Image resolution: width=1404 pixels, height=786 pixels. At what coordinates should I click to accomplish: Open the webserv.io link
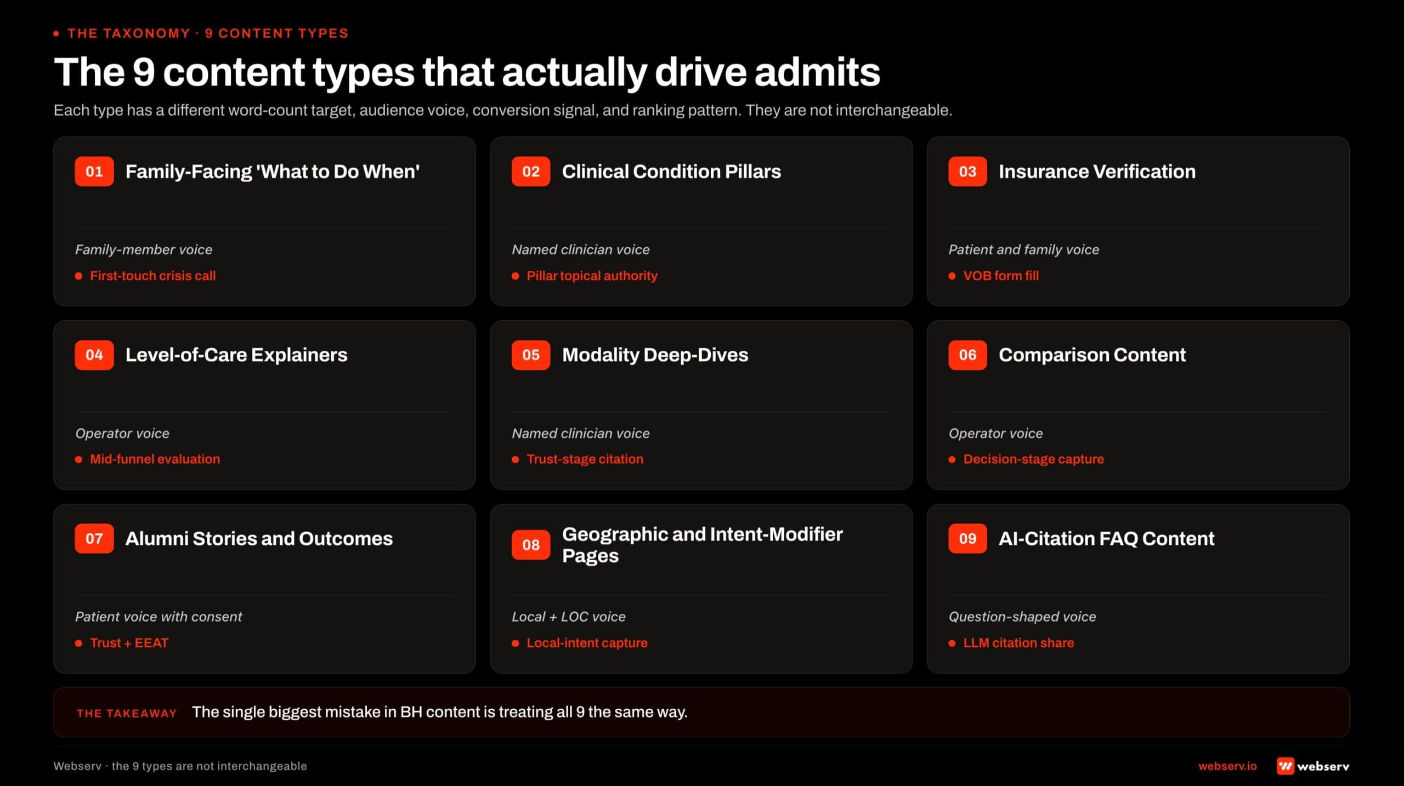pos(1227,766)
